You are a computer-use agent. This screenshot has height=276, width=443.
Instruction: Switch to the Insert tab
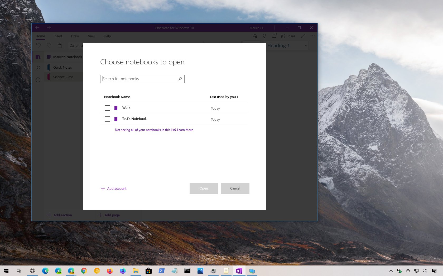(58, 36)
